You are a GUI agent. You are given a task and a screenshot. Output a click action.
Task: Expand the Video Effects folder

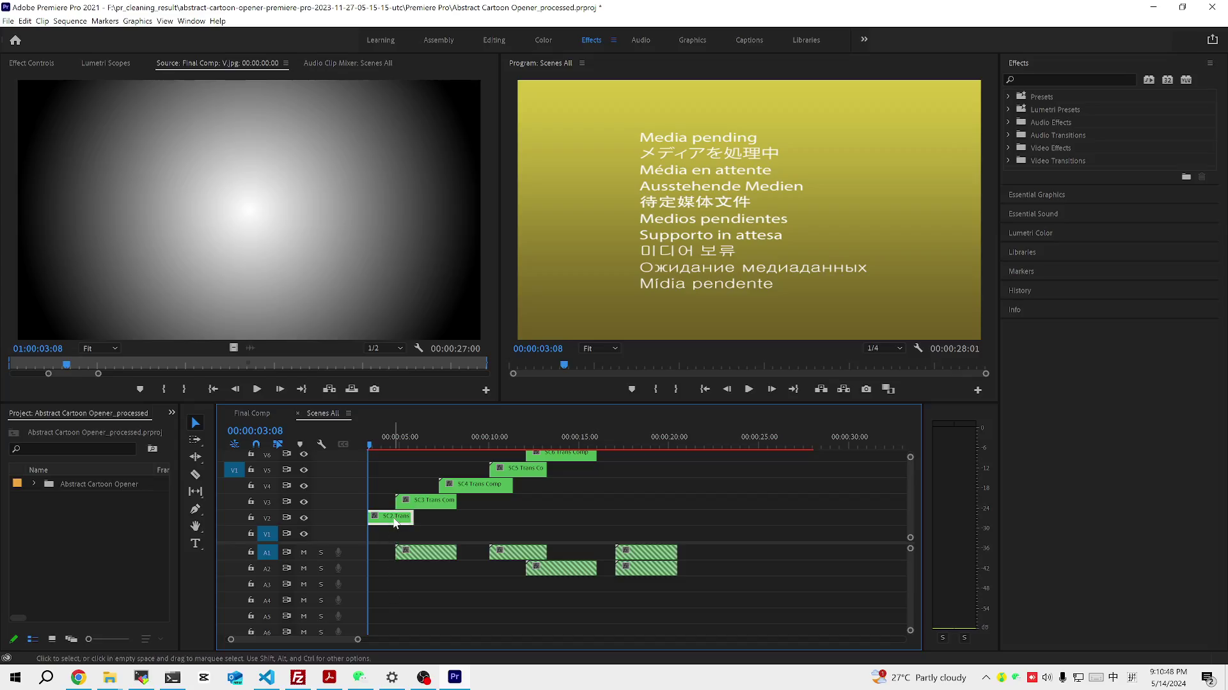1009,148
